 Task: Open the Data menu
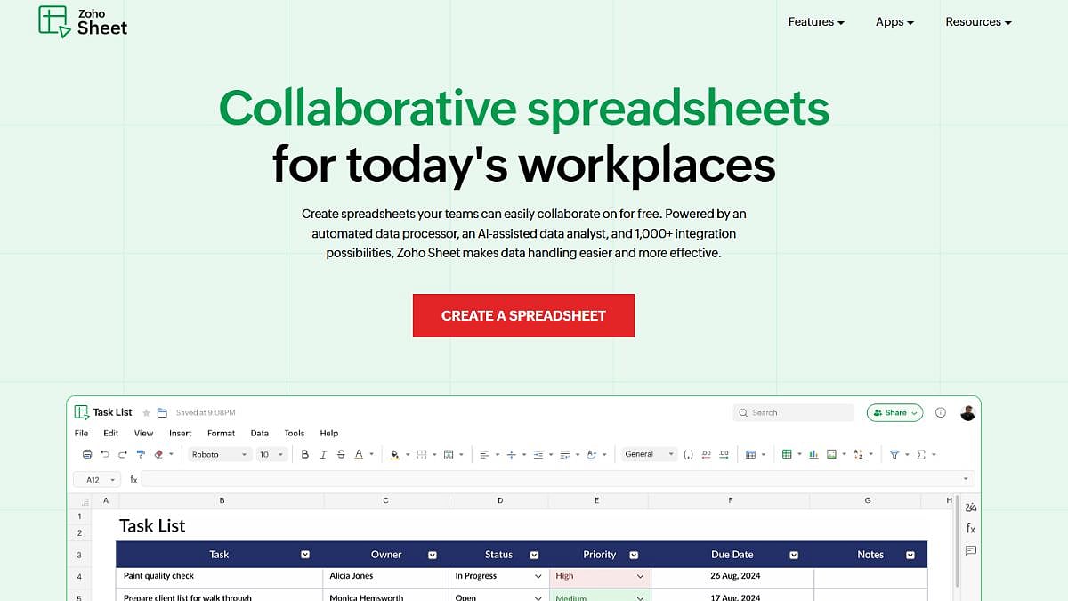[x=259, y=433]
